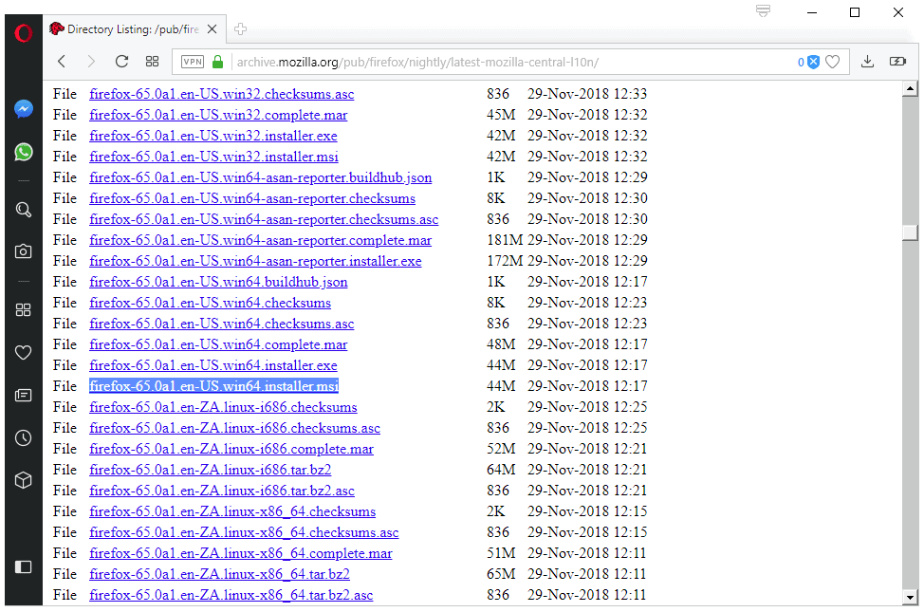The width and height of the screenshot is (924, 612).
Task: Open Downloads from the toolbar
Action: [x=867, y=62]
